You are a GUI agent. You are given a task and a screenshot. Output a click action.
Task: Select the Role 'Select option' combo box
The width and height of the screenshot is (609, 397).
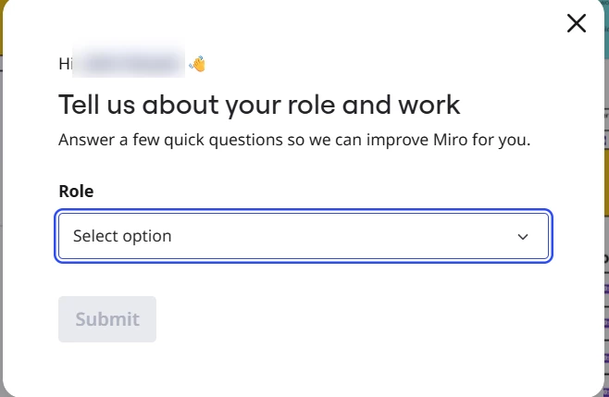pyautogui.click(x=304, y=236)
